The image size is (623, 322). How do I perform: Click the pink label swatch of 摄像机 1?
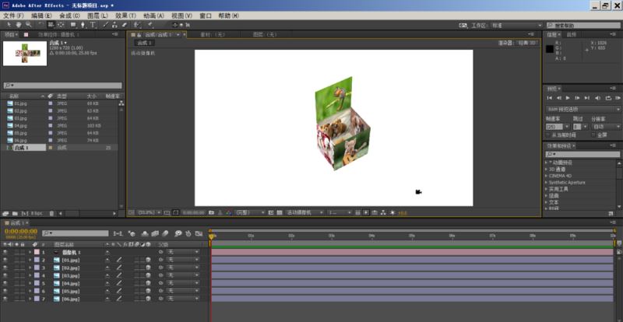[x=37, y=252]
